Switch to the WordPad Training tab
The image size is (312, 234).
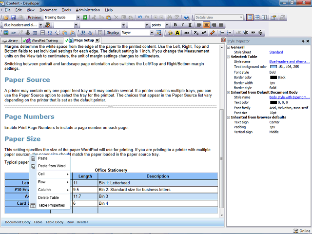42,40
